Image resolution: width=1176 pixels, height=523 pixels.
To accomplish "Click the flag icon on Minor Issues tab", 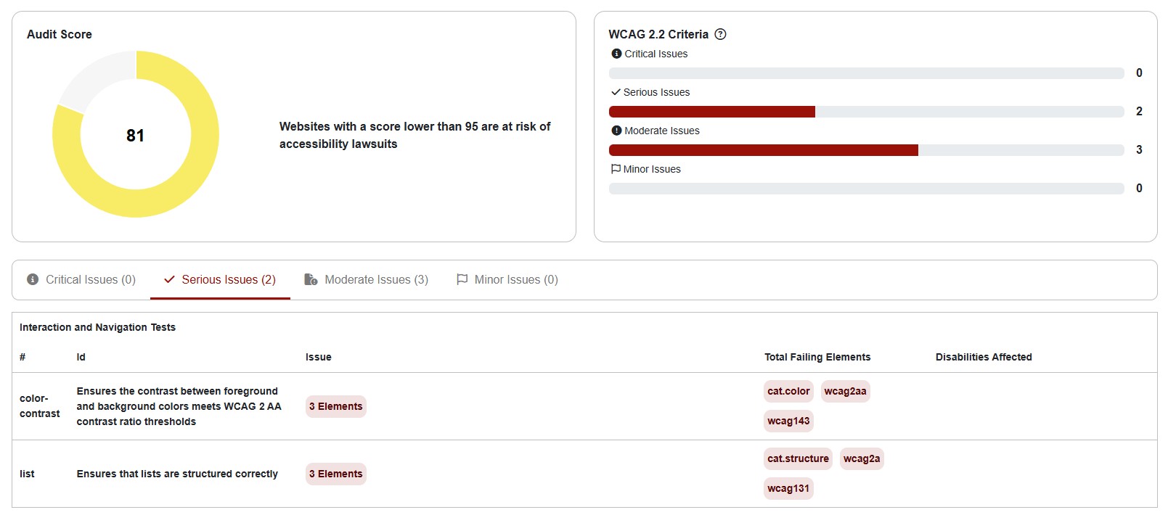I will pos(462,279).
